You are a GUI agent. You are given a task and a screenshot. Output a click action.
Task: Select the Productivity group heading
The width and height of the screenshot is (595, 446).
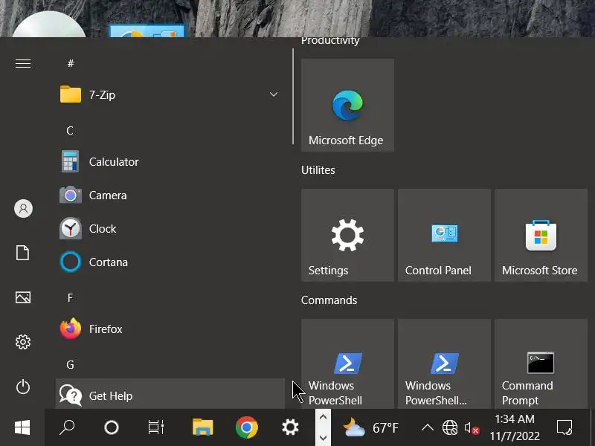(330, 41)
